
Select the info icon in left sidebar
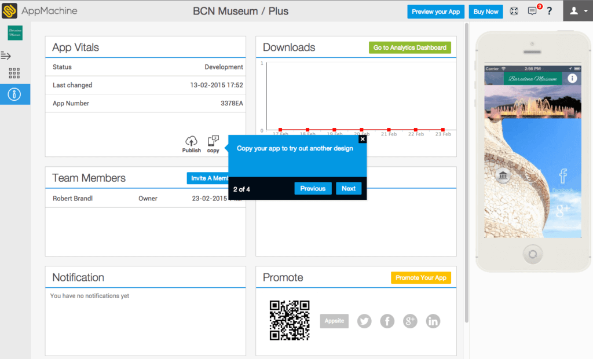[14, 94]
